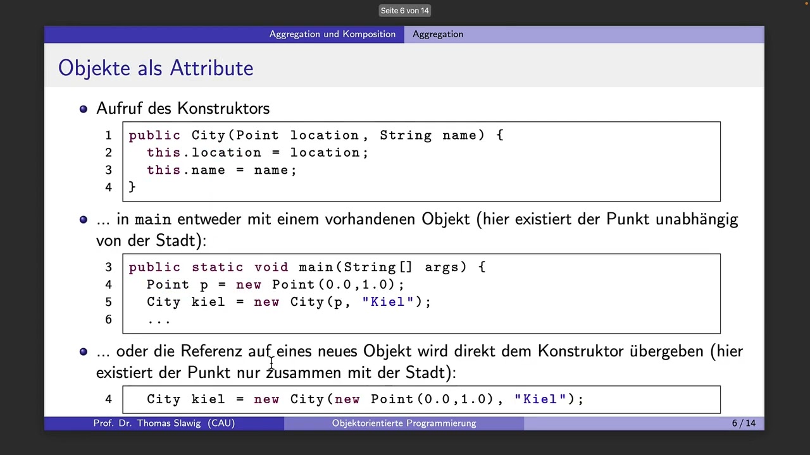Click code line "public static void main(String[] args) {"
The height and width of the screenshot is (455, 810).
(x=307, y=267)
